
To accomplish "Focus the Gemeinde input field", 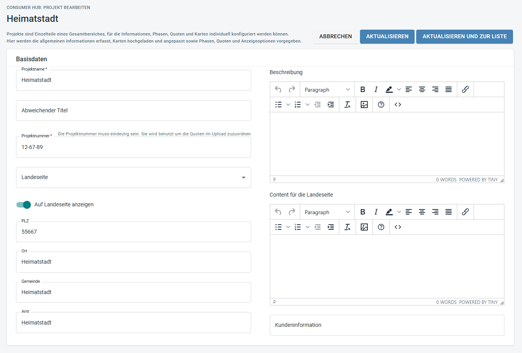I will [134, 292].
